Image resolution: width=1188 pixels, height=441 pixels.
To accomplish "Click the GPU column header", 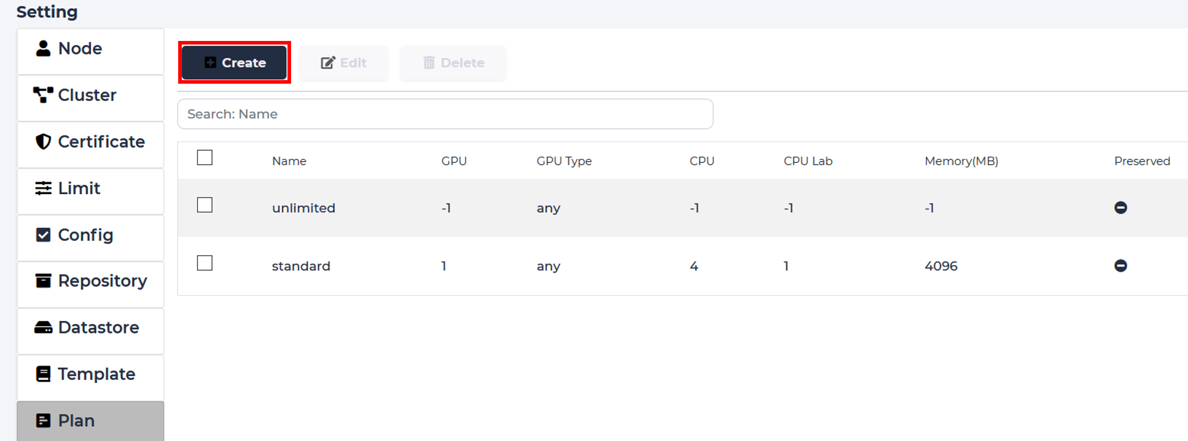I will (454, 161).
